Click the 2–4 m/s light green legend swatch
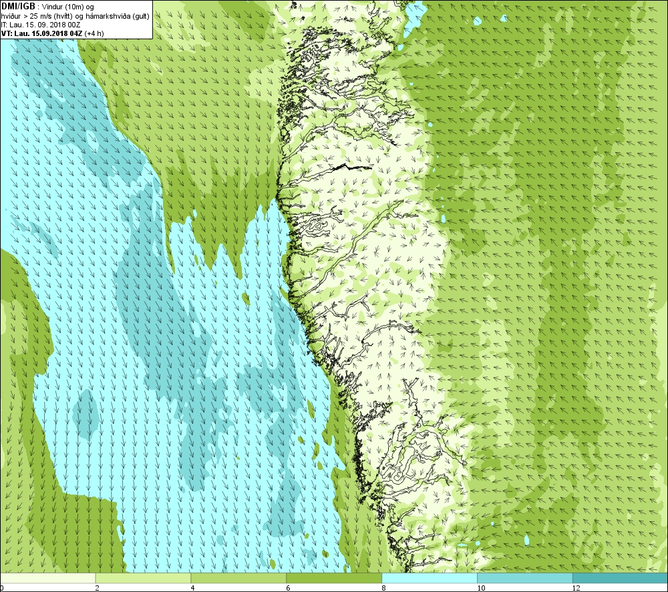Viewport: 668px width, 592px height. [143, 578]
